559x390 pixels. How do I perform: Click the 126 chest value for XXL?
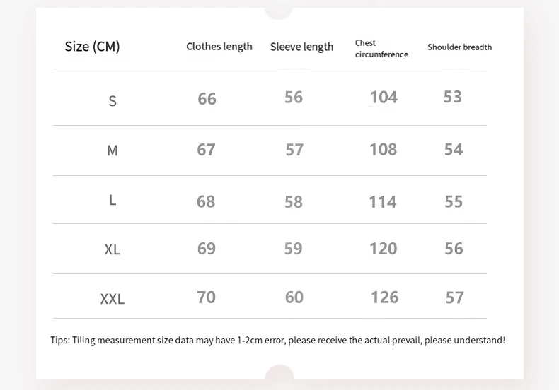[x=384, y=297]
